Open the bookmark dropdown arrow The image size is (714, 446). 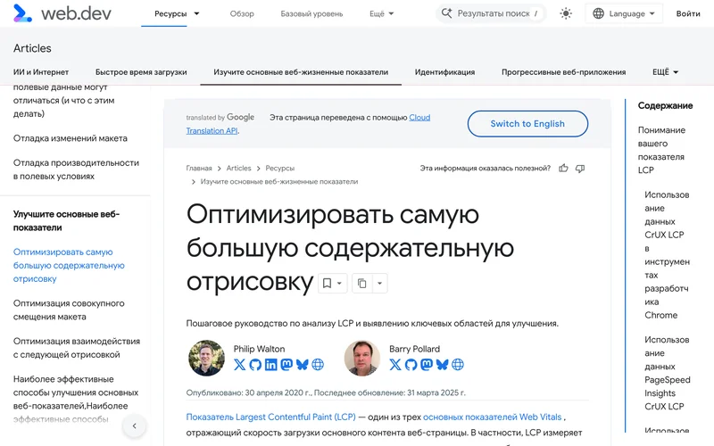point(340,284)
